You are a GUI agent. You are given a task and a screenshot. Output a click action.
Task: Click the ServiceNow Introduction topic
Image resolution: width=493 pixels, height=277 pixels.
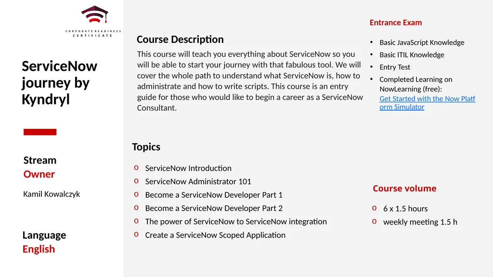coord(188,168)
